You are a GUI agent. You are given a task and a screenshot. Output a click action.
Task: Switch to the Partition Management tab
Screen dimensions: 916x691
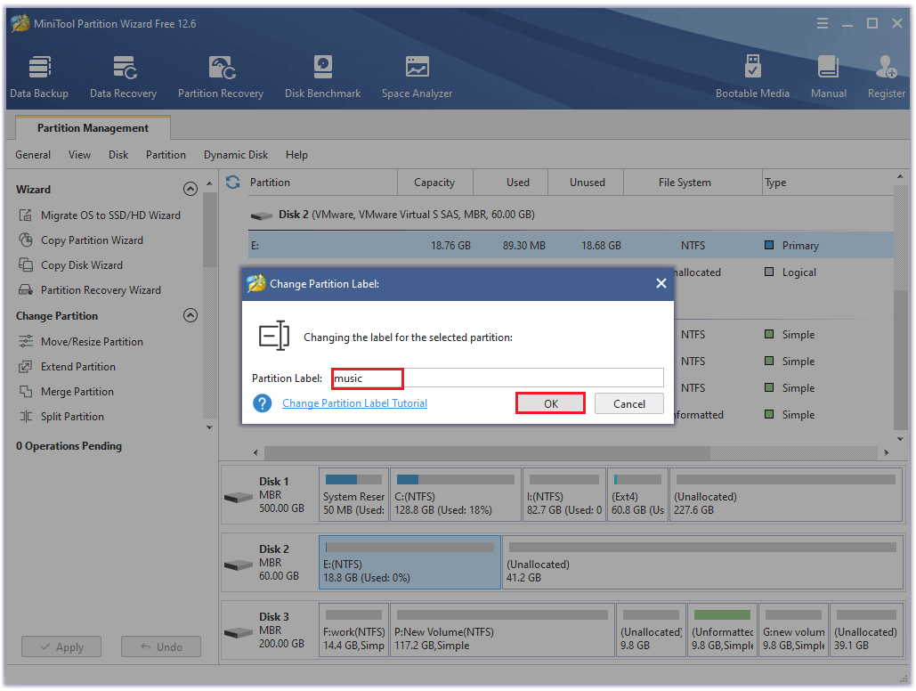point(93,128)
